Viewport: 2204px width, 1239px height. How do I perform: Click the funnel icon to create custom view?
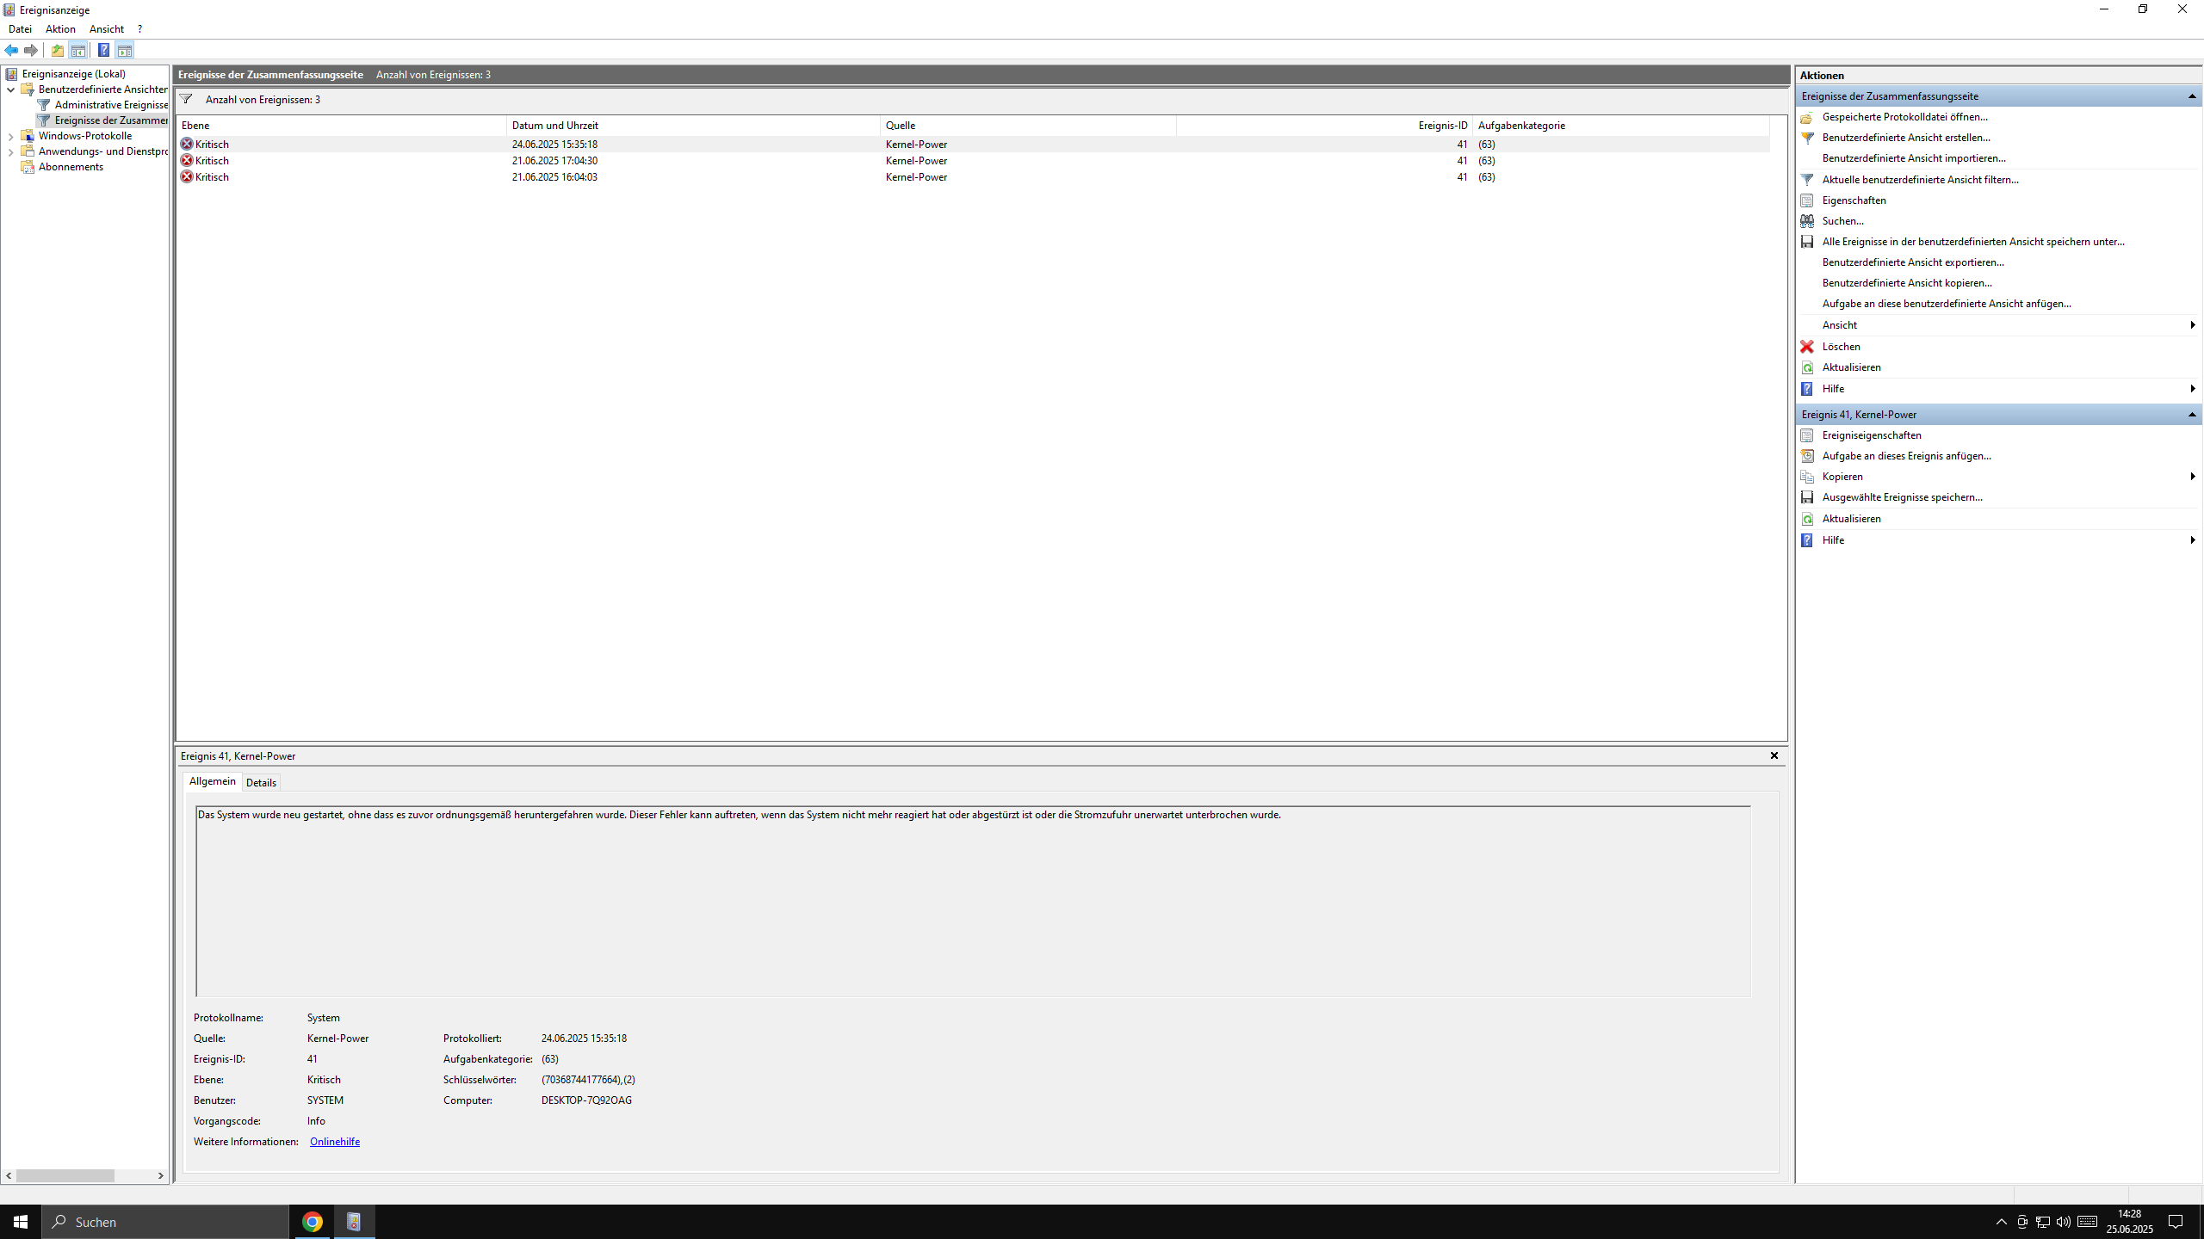(1807, 138)
